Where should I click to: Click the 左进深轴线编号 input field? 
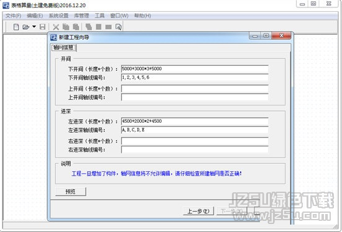pos(195,130)
